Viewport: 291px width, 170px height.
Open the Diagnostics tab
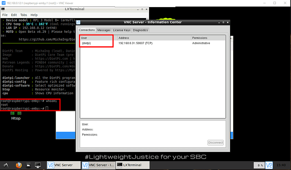[x=141, y=30]
